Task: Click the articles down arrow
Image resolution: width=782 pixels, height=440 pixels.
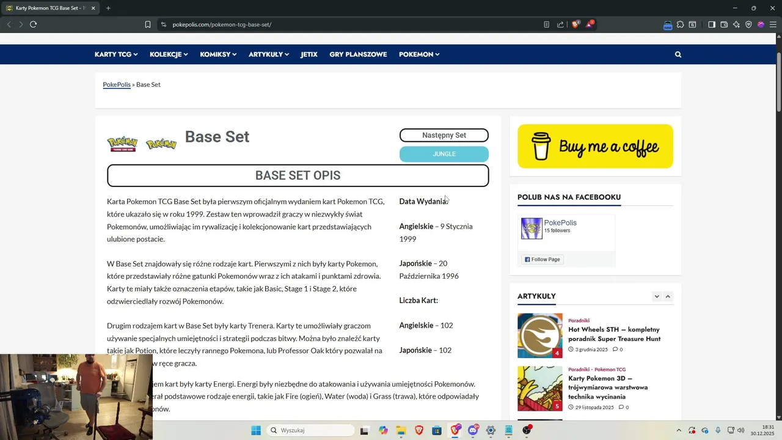Action: [x=657, y=296]
